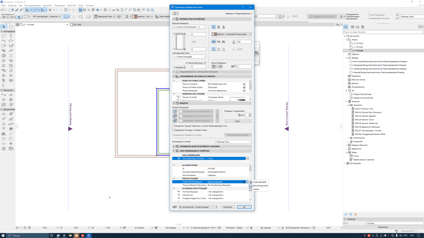
Task: Open 'Отношение к Зонам' dropdown
Action: point(233,142)
